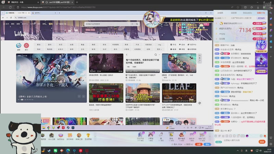
Task: Open the 社区中心 link on bilibili
Action: (x=192, y=45)
